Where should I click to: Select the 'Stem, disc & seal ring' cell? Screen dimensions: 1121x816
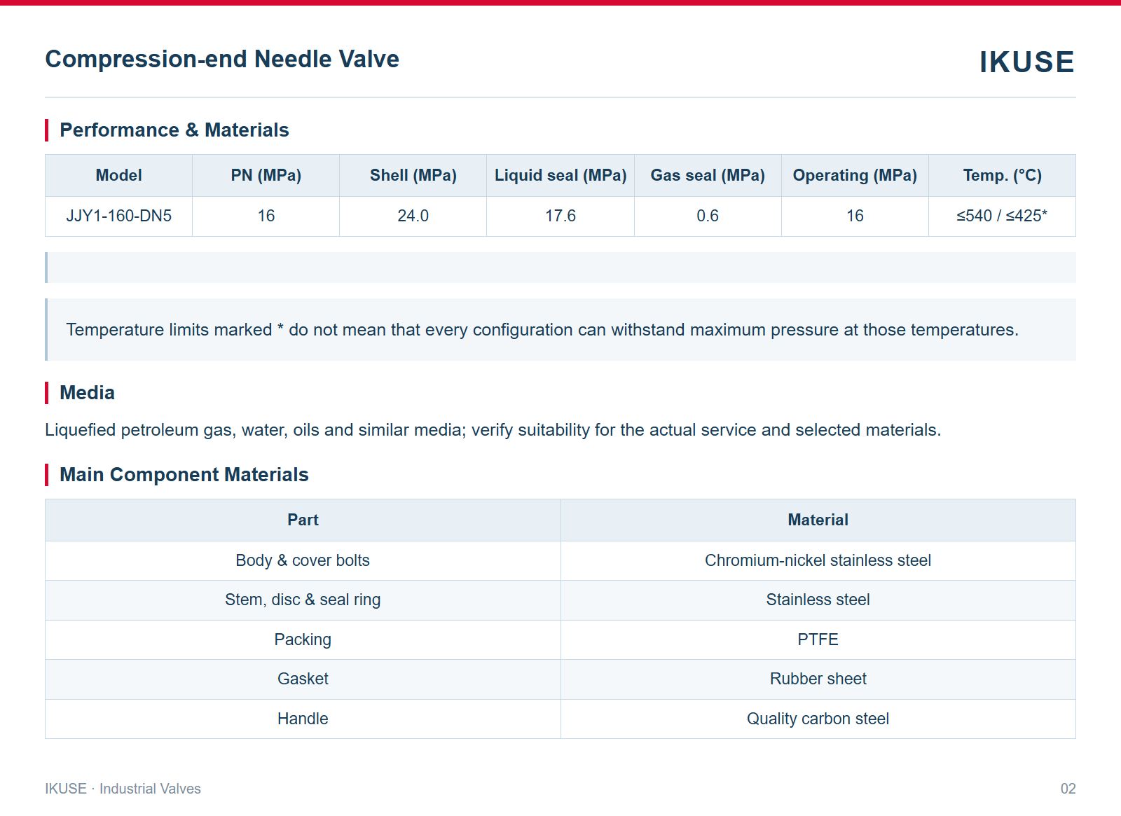[x=303, y=600]
